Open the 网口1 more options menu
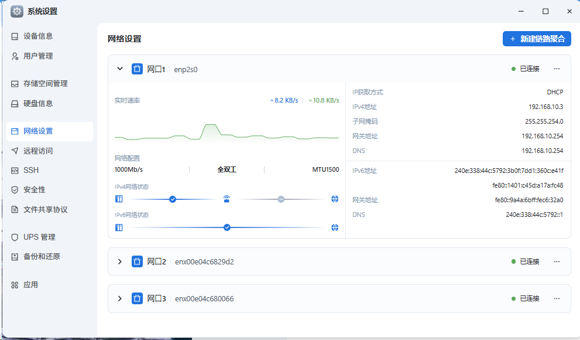 point(557,69)
